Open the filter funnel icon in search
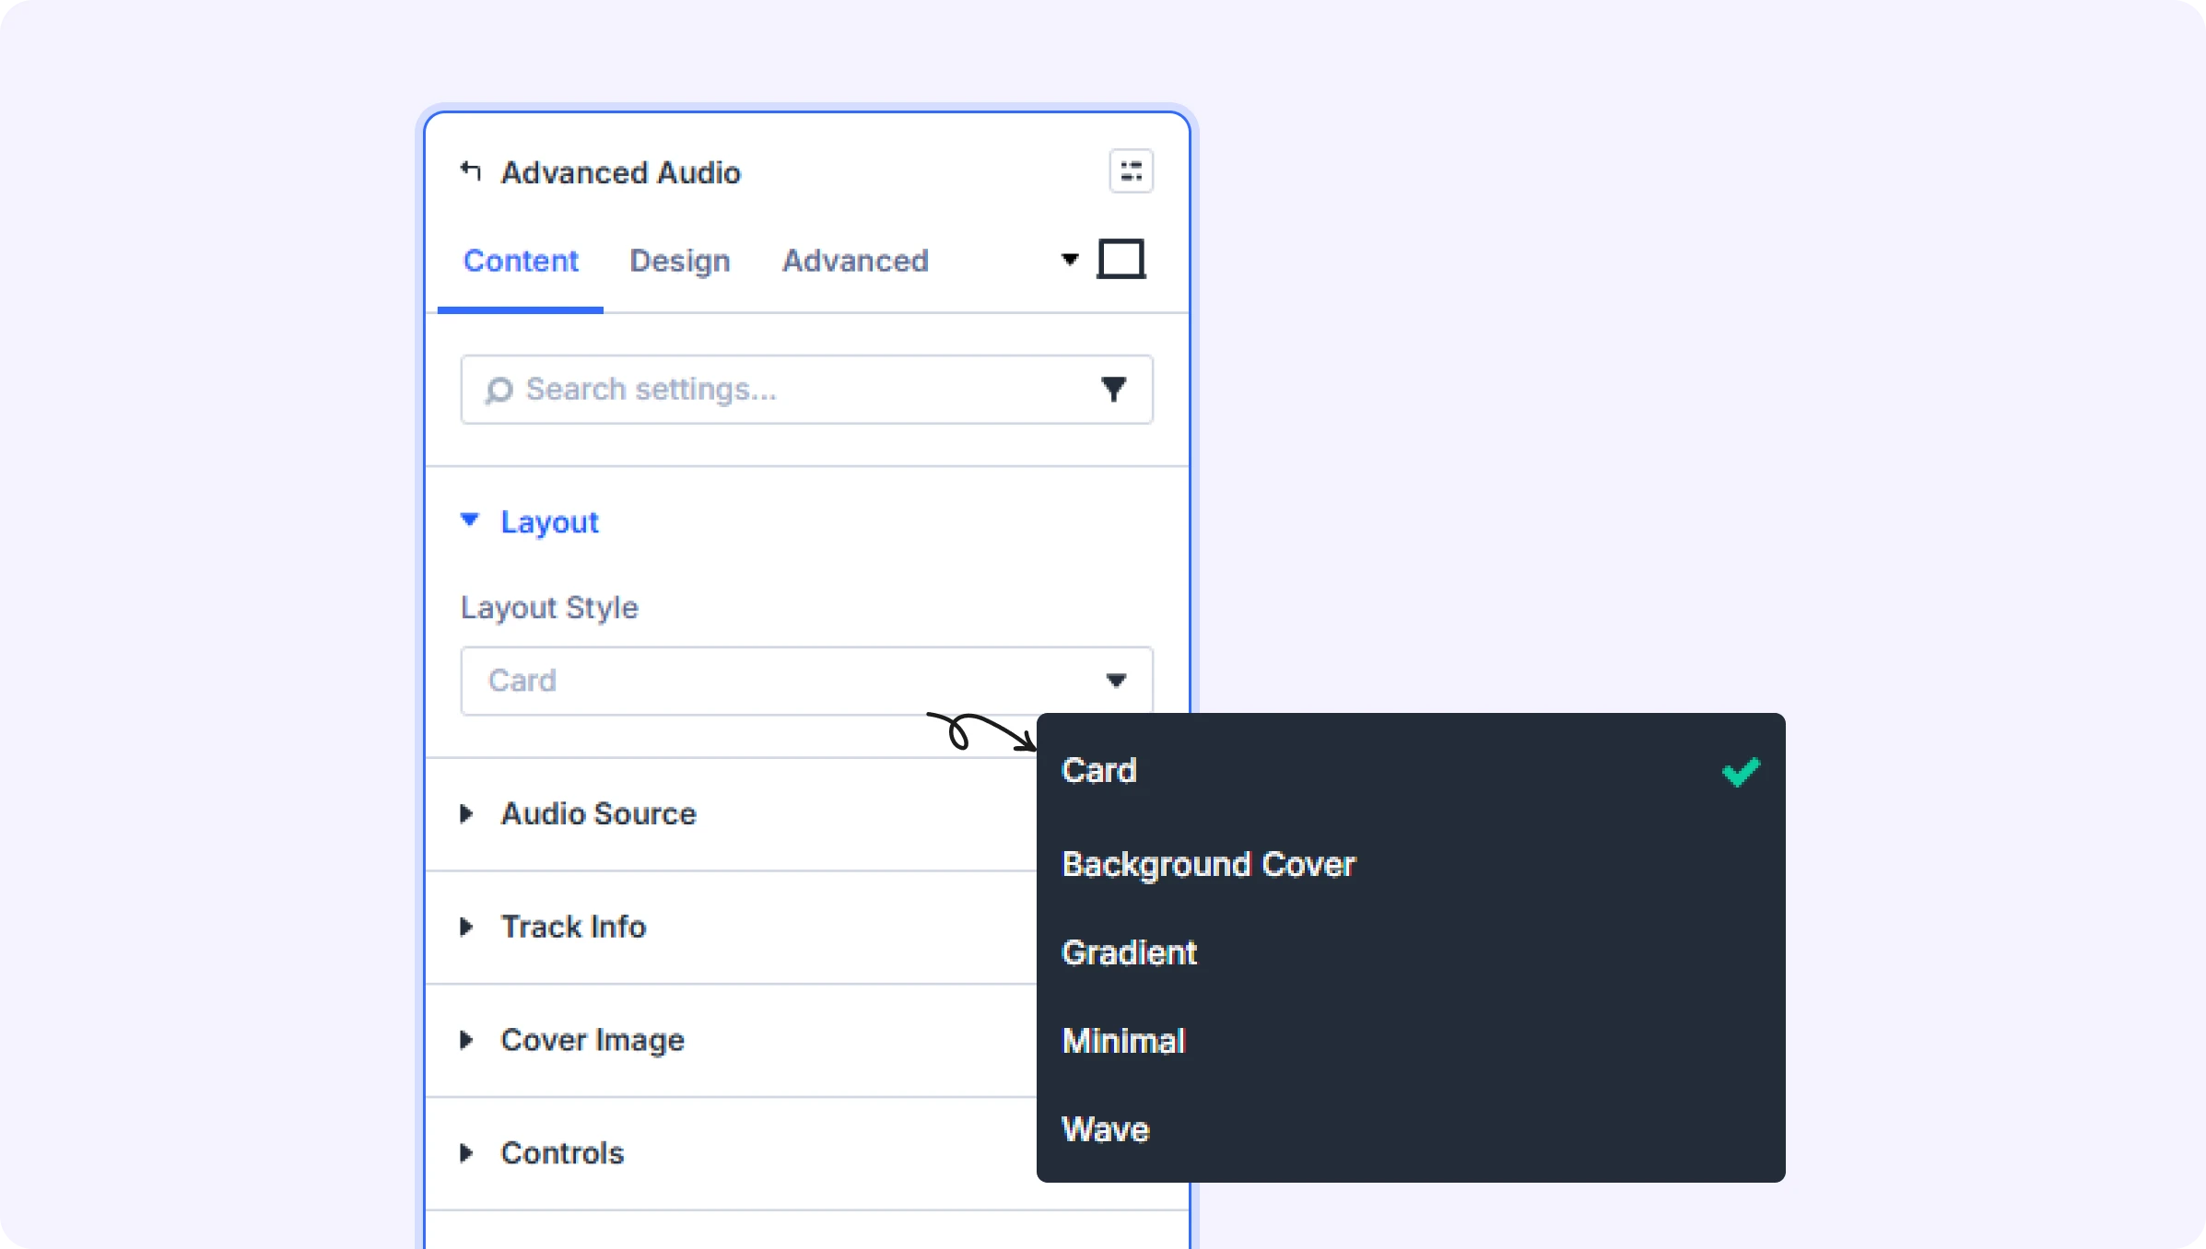The width and height of the screenshot is (2206, 1249). (x=1114, y=390)
